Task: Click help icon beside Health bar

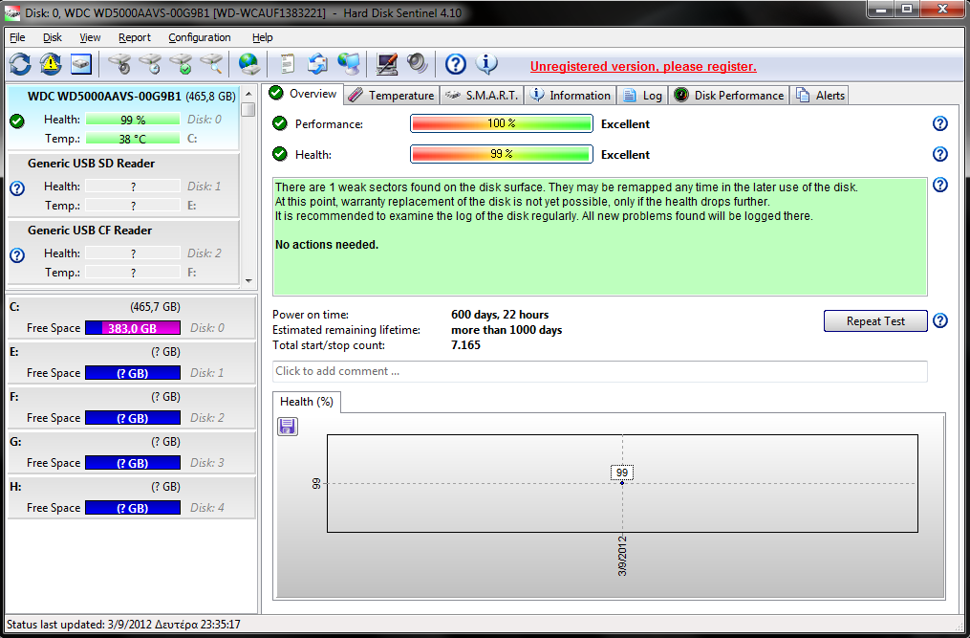Action: click(939, 154)
